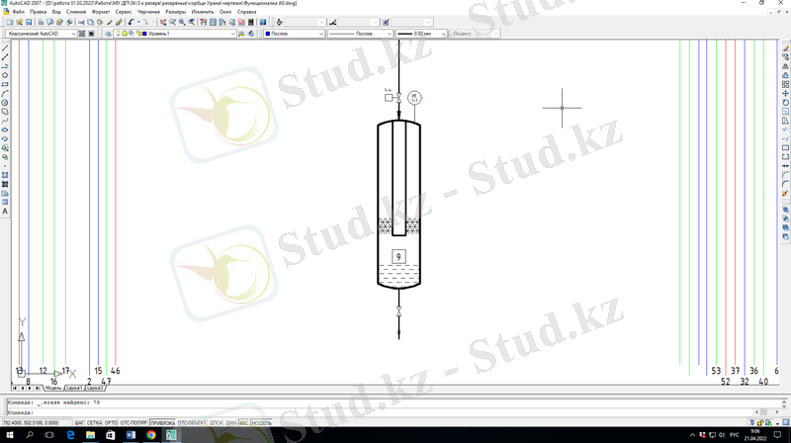
Task: Open the lineweight dropdown '0.60 мм'
Action: click(x=421, y=34)
